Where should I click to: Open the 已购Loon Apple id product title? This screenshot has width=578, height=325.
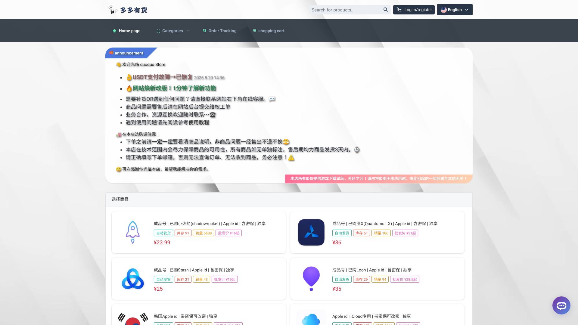pos(372,270)
